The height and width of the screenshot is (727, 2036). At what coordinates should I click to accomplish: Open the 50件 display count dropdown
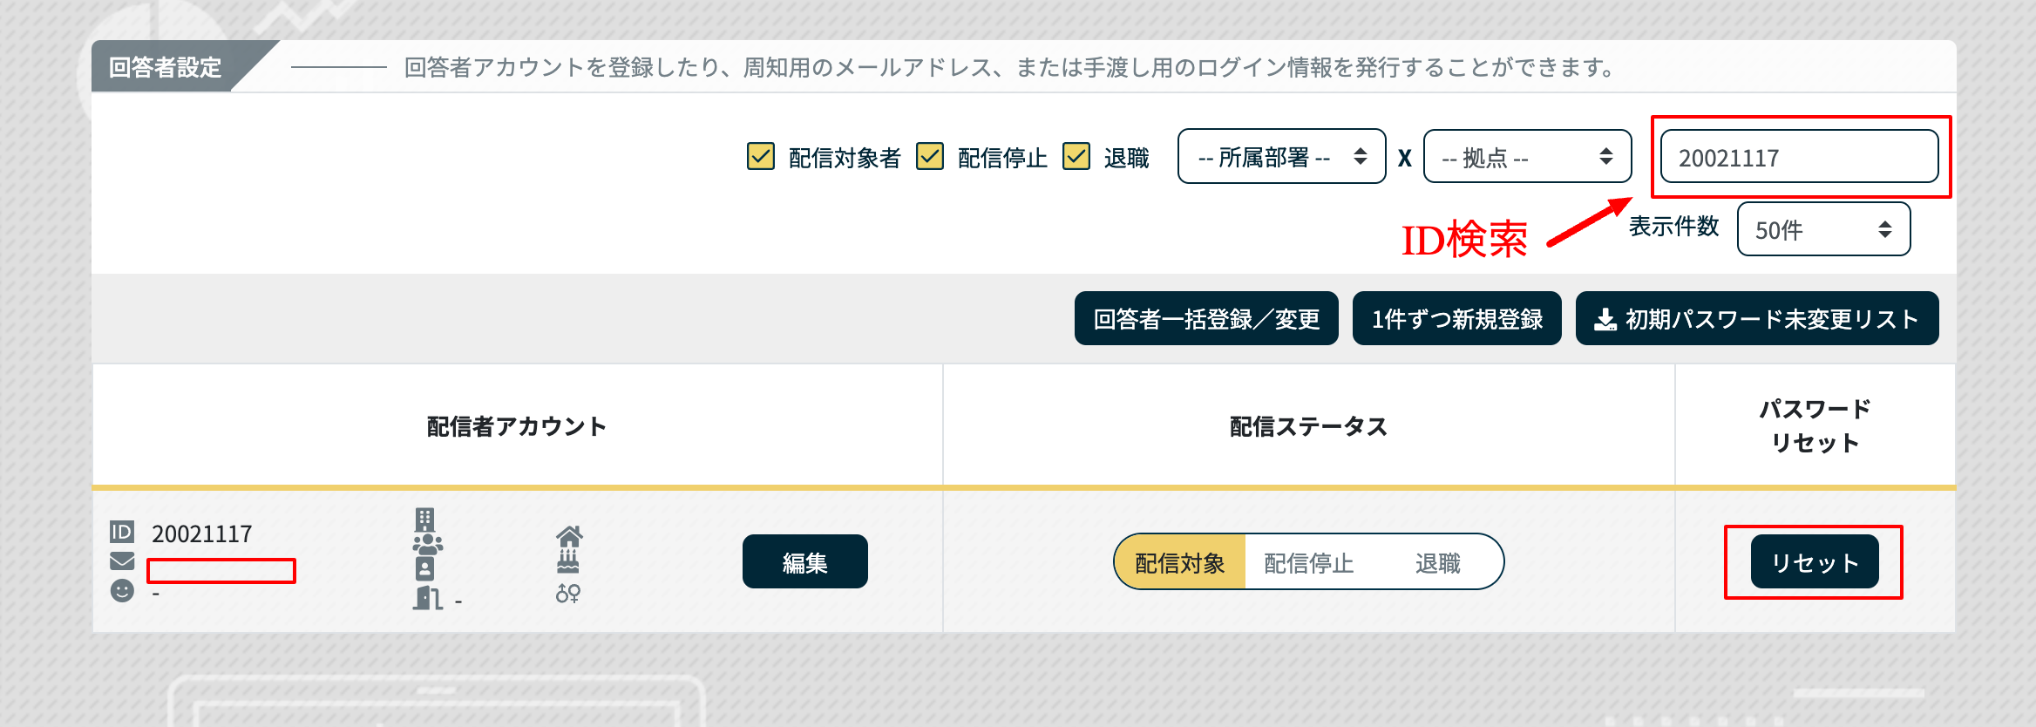pos(1823,230)
